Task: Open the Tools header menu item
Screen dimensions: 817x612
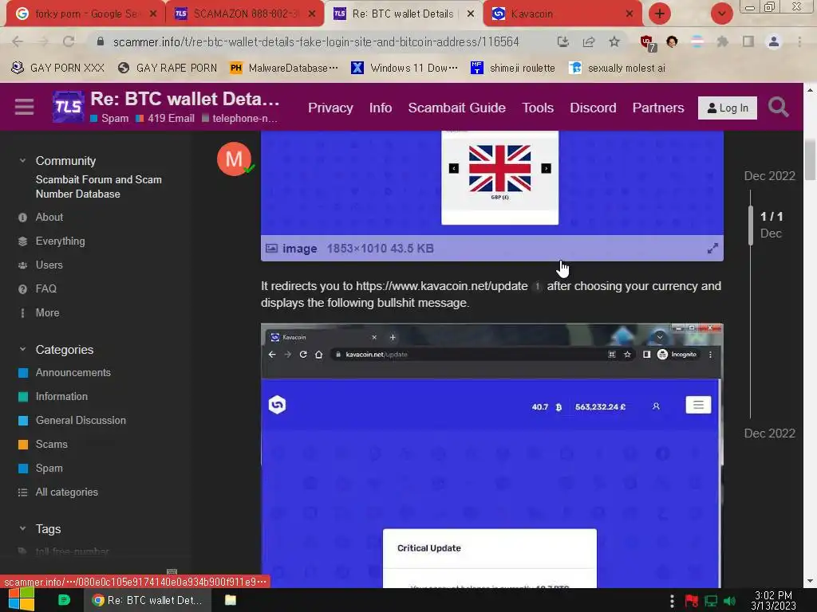Action: (538, 108)
